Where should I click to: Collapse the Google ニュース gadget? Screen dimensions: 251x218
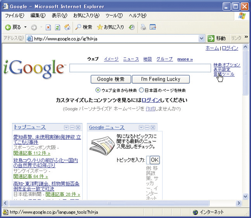[147, 128]
